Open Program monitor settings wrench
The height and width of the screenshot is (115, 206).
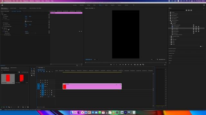click(157, 59)
